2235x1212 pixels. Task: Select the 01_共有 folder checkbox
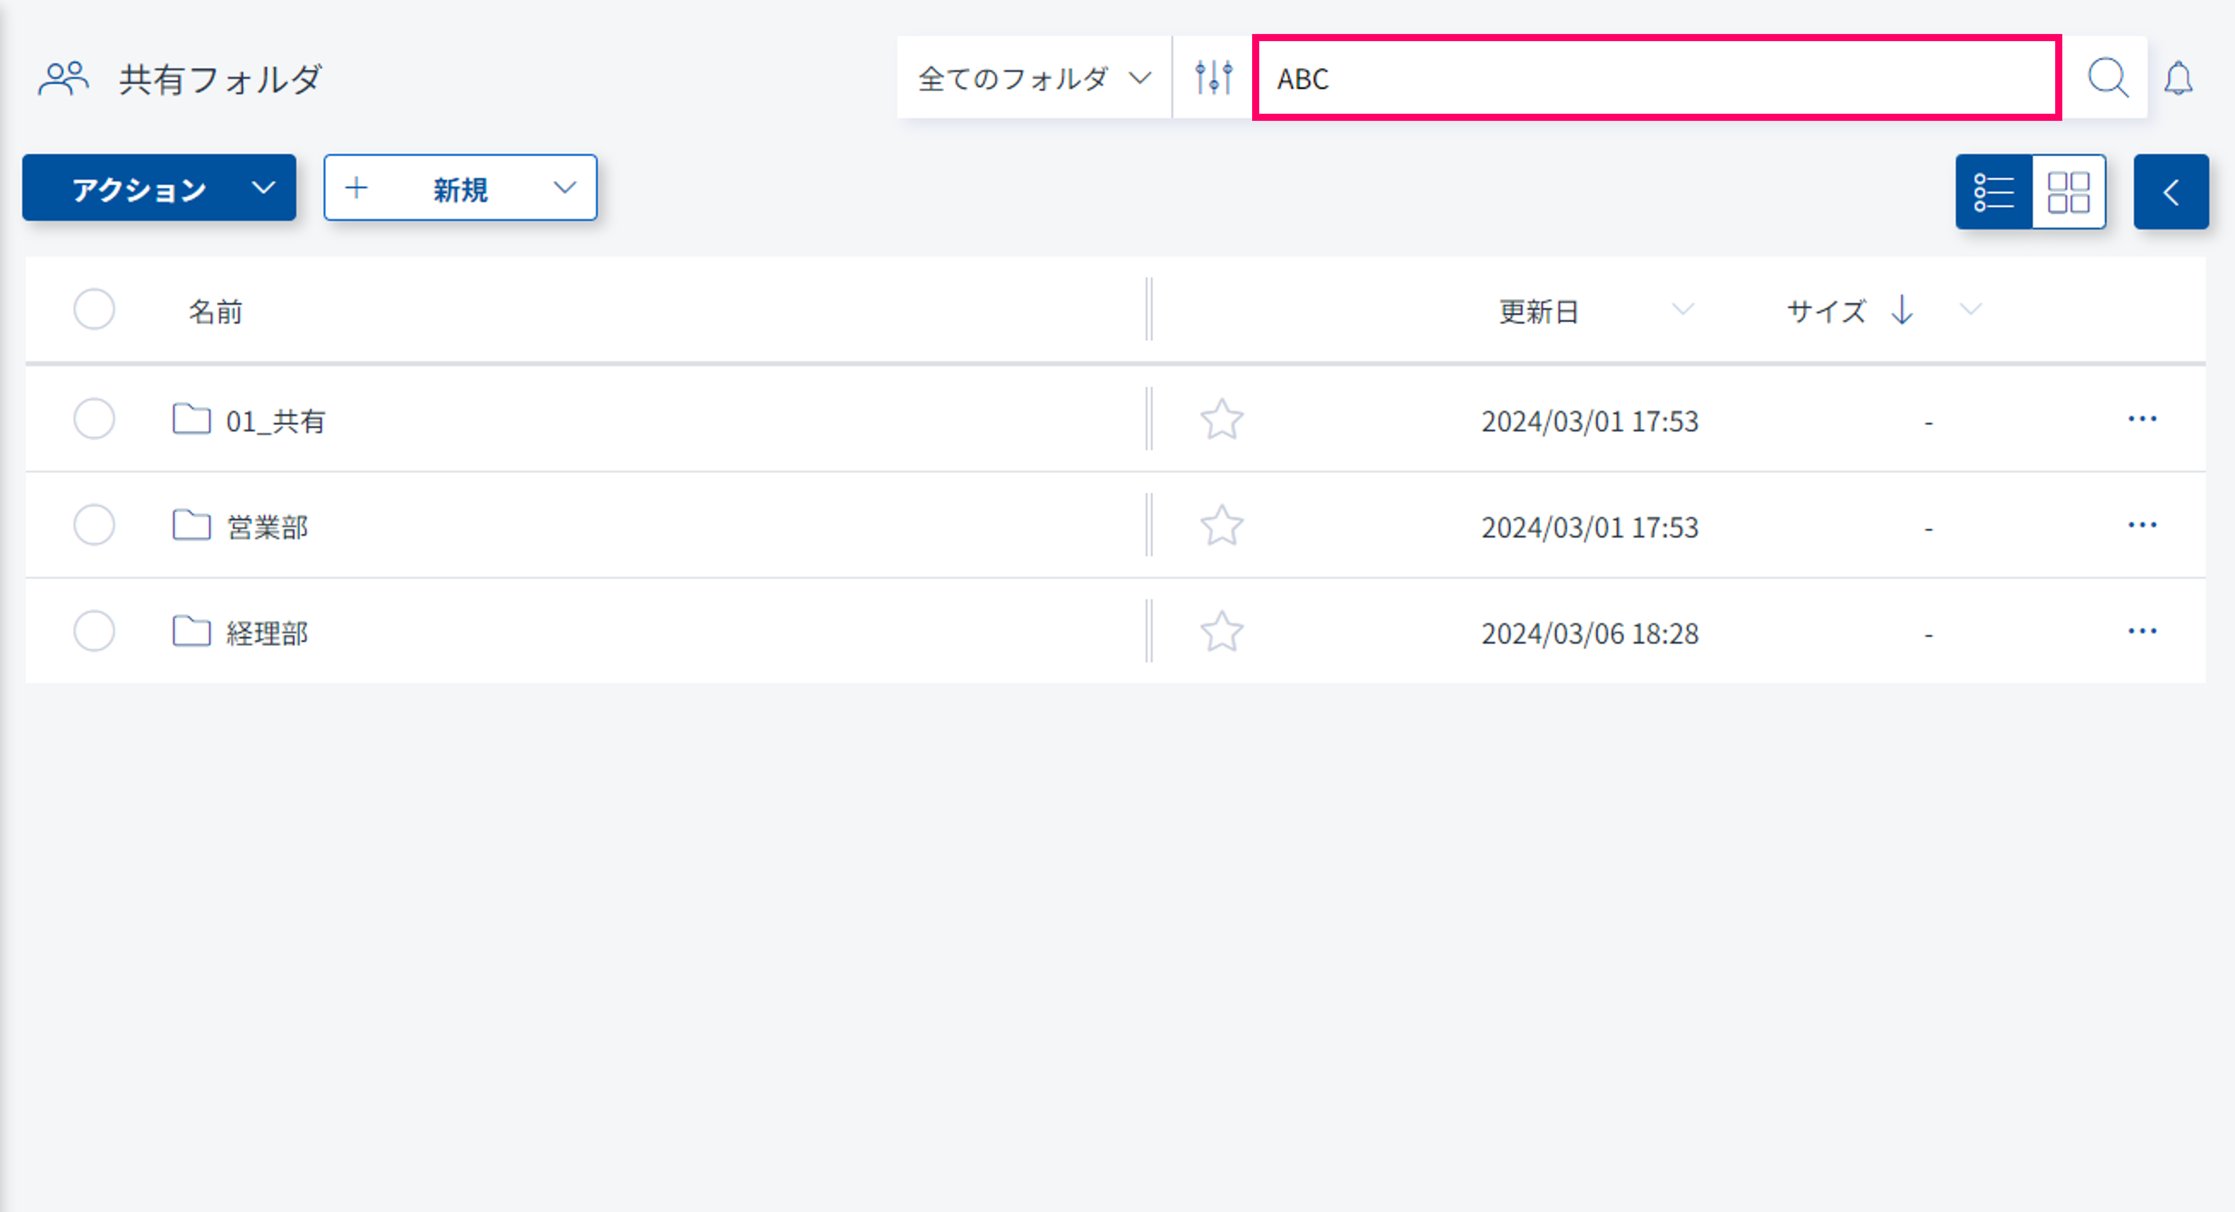pyautogui.click(x=93, y=420)
